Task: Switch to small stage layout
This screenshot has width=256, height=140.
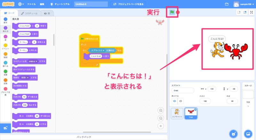Action: coord(238,12)
